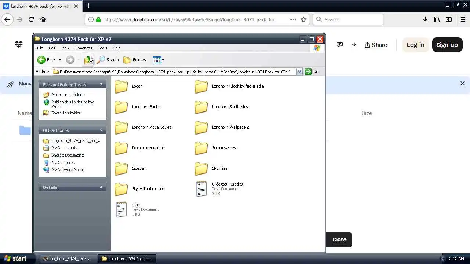Screen dimensions: 470x264
Task: Select the Info text document icon
Action: 121,209
